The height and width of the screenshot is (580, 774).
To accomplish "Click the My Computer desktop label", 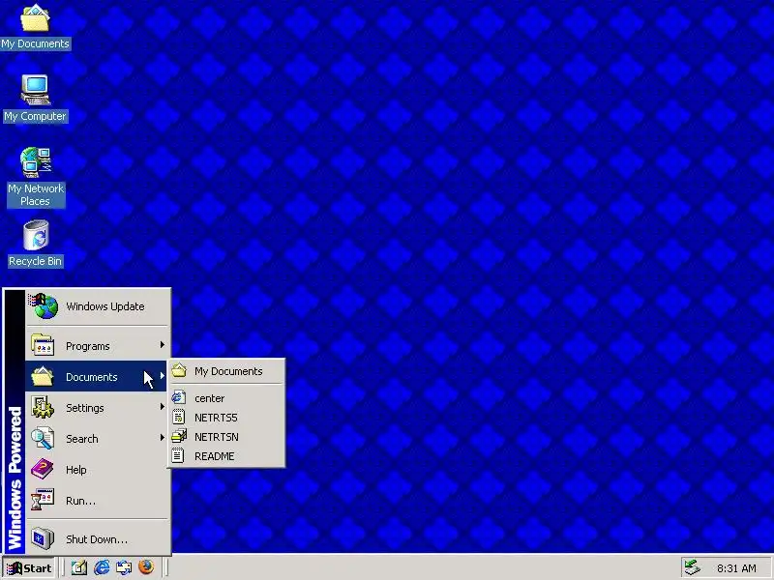I will pos(35,116).
